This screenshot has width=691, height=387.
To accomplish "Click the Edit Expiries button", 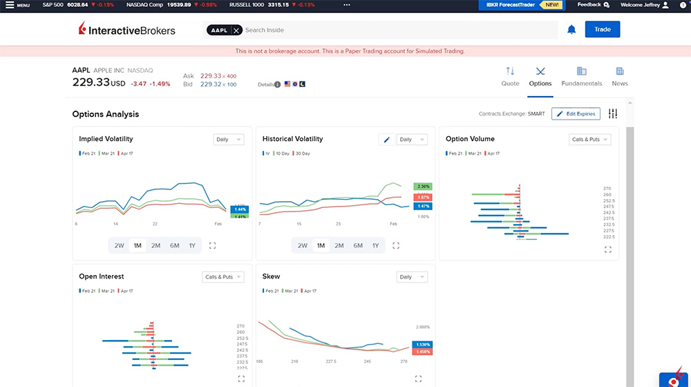I will (576, 114).
